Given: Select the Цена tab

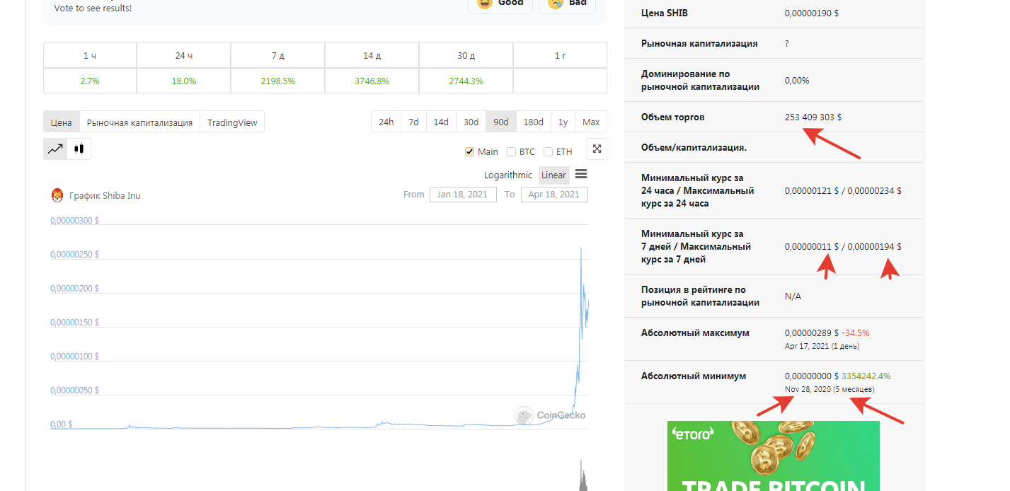Looking at the screenshot, I should (62, 122).
